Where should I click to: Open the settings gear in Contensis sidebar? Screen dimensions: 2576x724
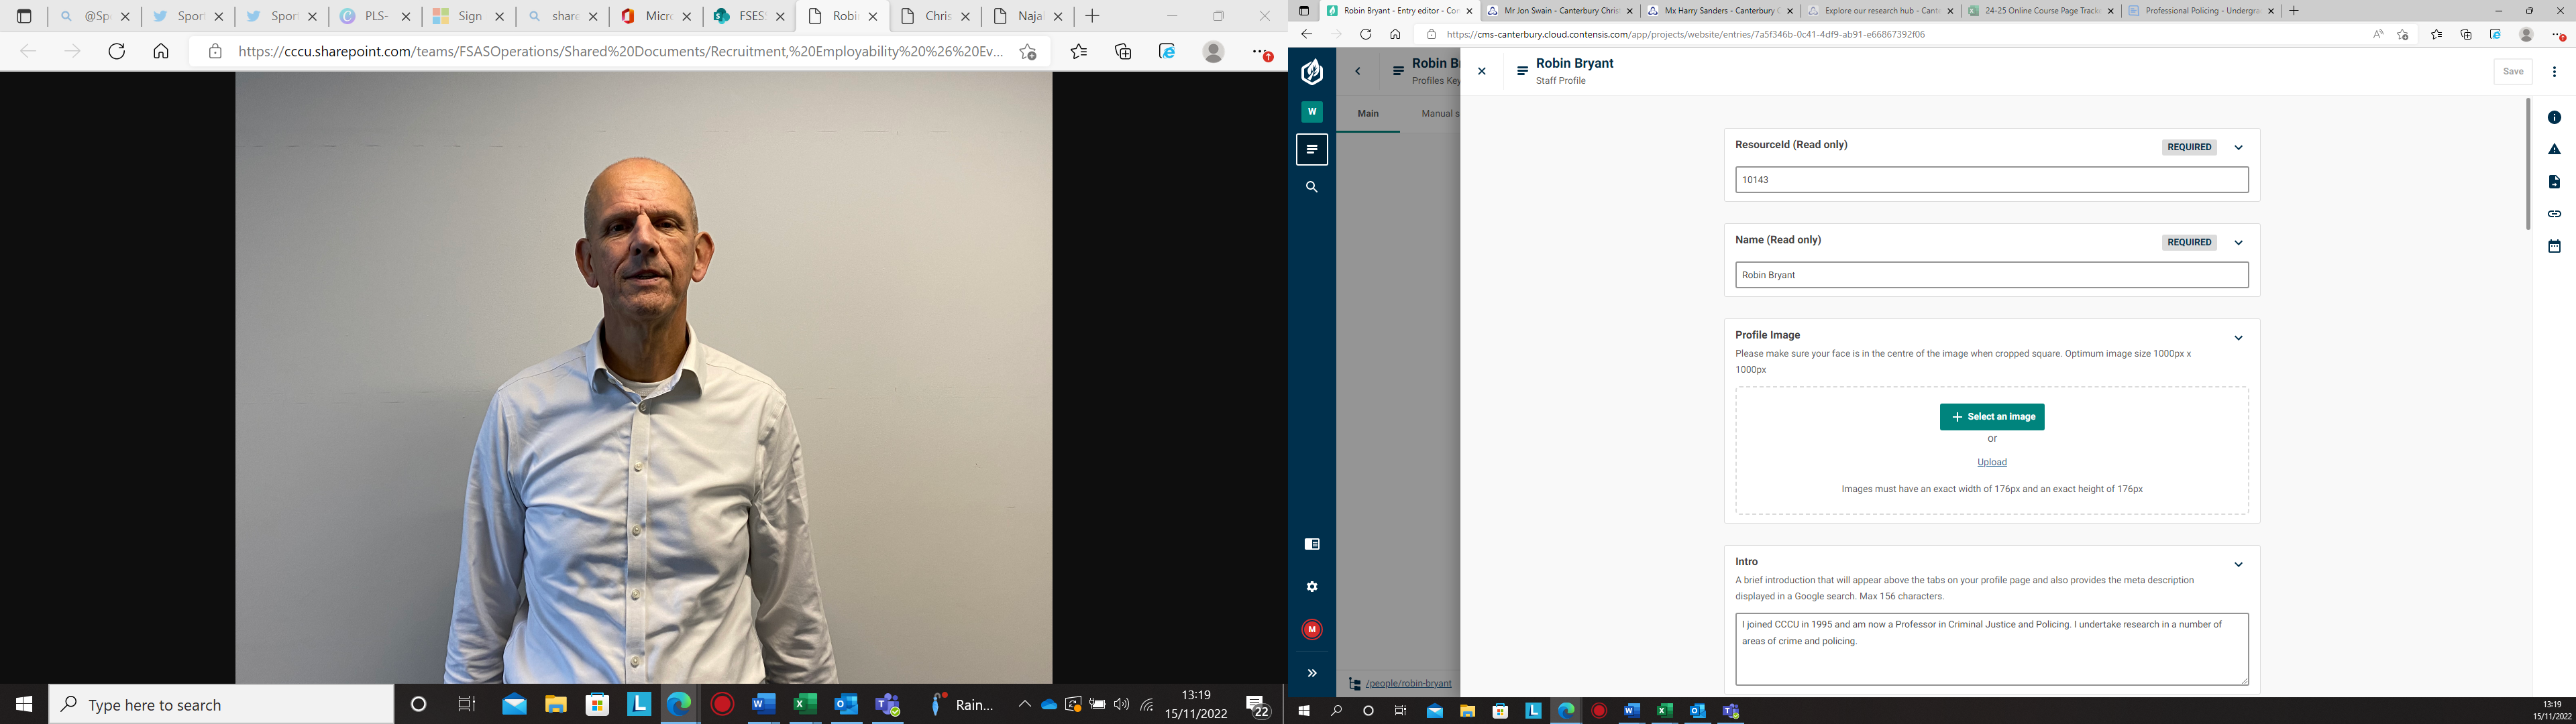click(x=1311, y=587)
